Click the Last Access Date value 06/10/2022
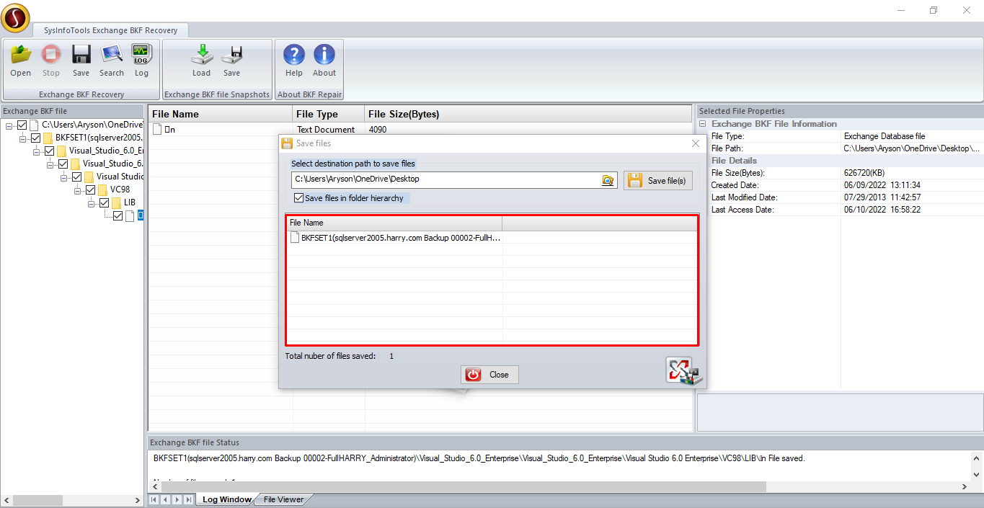The image size is (984, 508). point(882,210)
